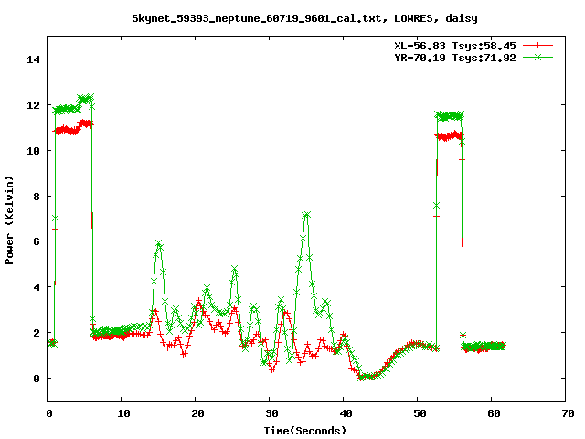Click the y-axis tick label 8
The image size is (585, 439).
click(37, 197)
